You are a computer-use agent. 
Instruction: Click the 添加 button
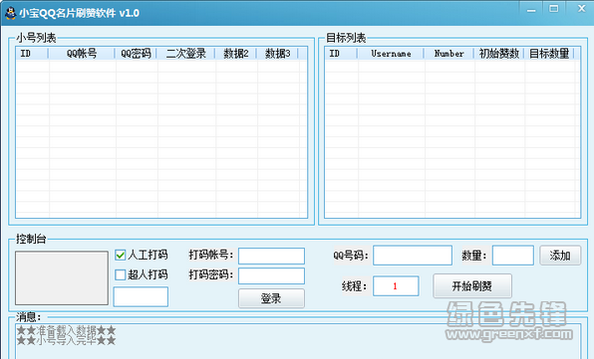[x=560, y=256]
